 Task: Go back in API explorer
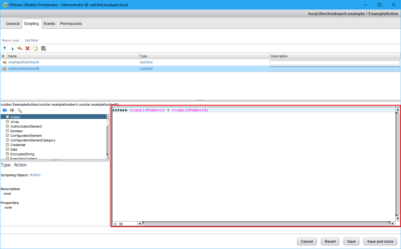click(4, 110)
